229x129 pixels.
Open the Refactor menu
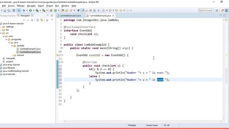(21, 6)
